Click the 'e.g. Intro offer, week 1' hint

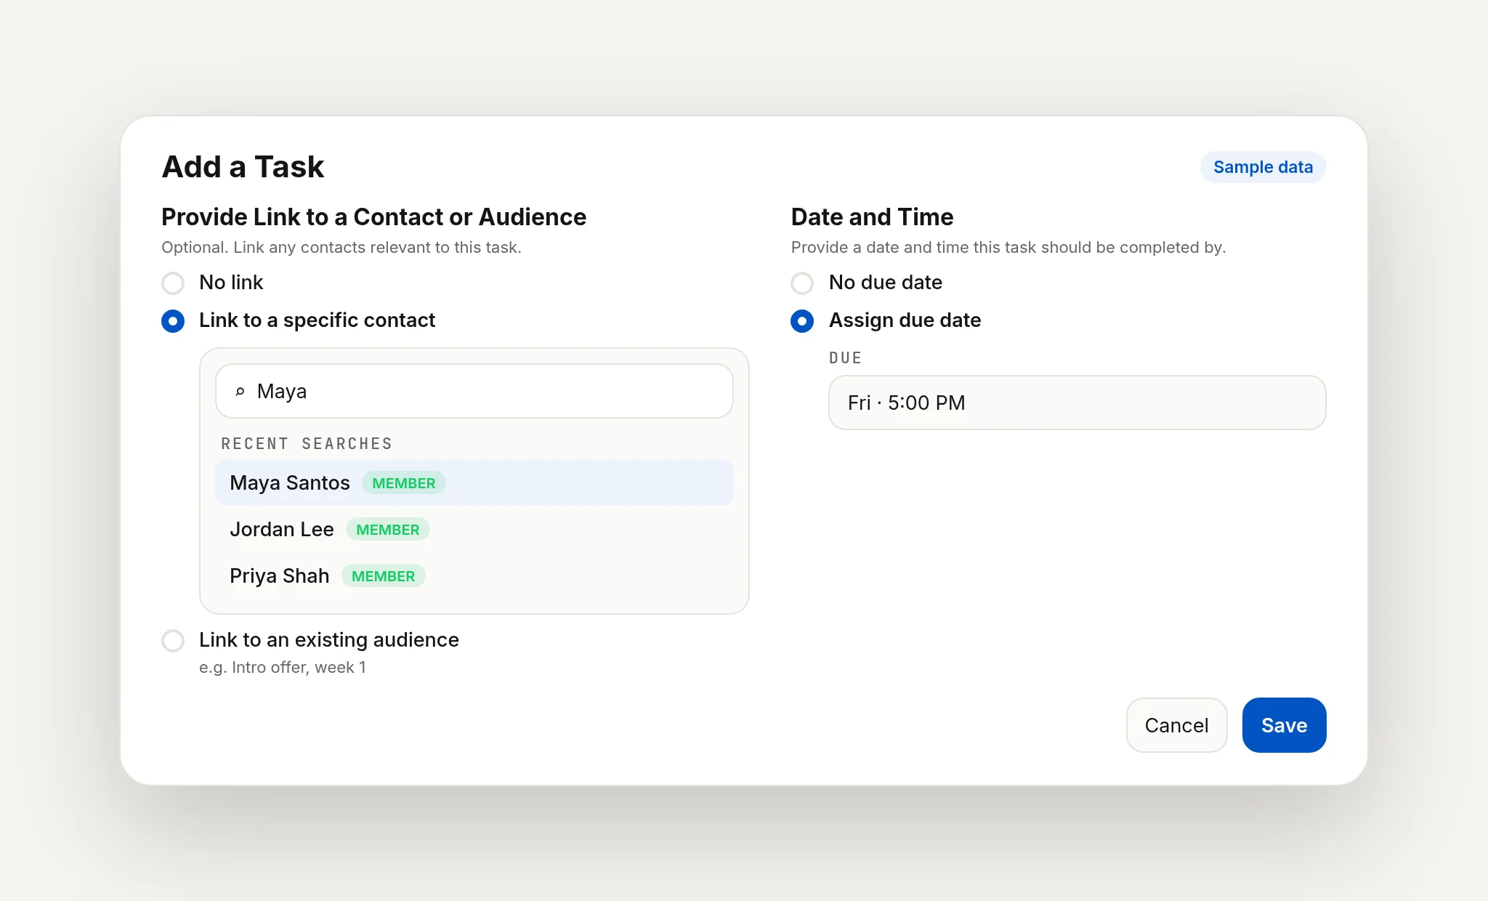coord(283,667)
